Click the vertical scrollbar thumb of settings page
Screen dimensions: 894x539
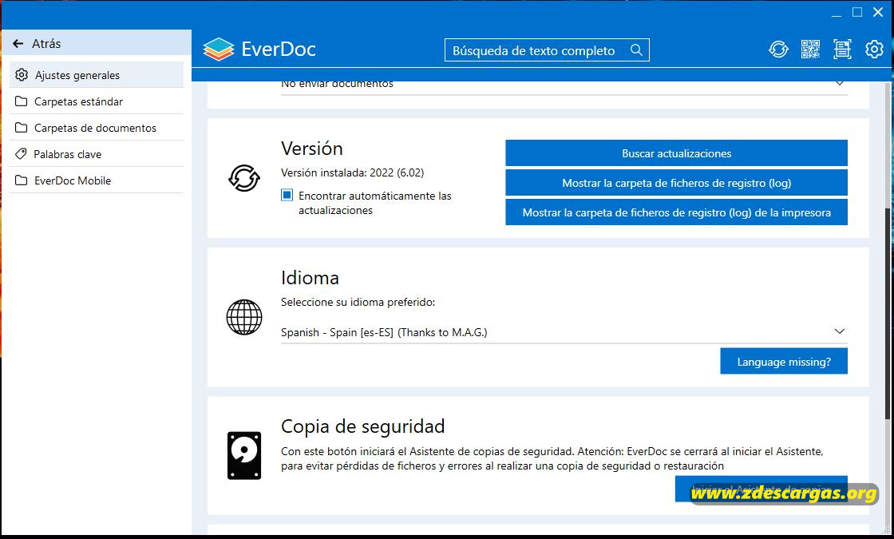pos(887,314)
